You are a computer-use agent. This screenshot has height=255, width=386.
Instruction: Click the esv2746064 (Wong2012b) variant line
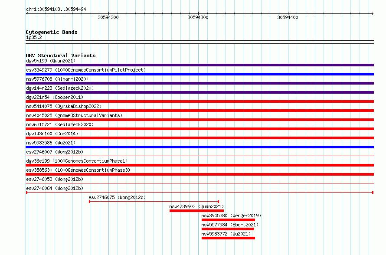click(x=200, y=193)
